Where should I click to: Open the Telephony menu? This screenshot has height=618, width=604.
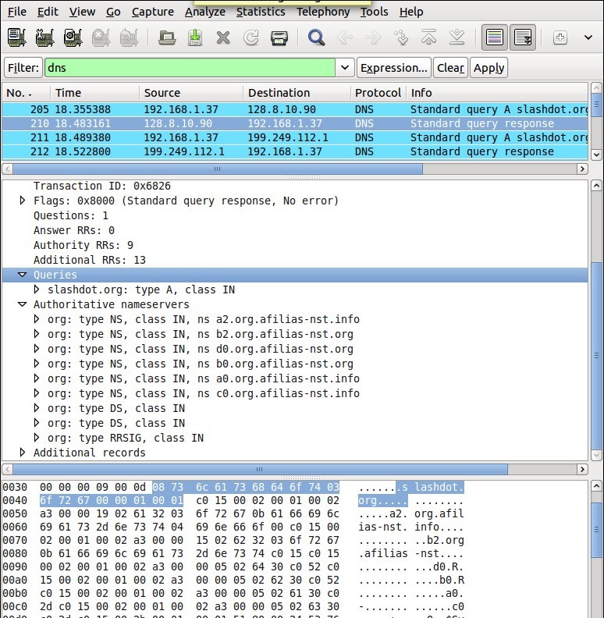(323, 12)
